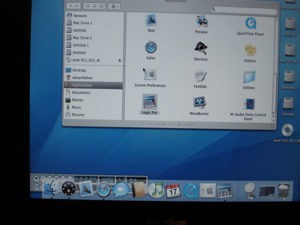Viewport: 300px width, 225px height.
Task: Launch QuickTime Player from the Dock
Action: 191,191
